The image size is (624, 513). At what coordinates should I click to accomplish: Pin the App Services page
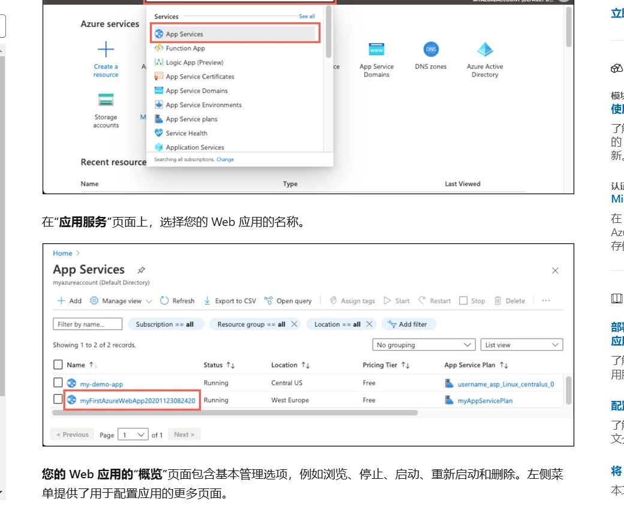141,270
